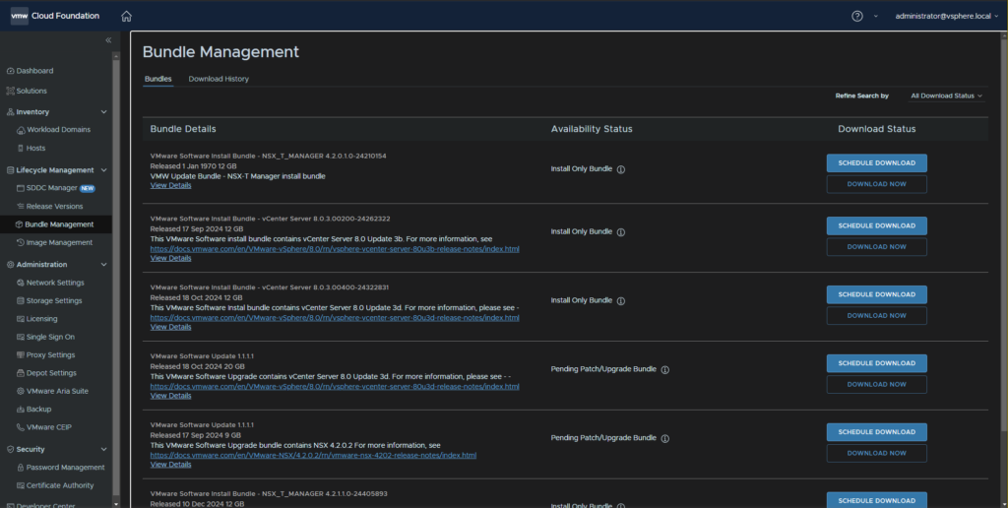Go to Workload Domains
Screen dimensions: 1008x508
click(58, 130)
